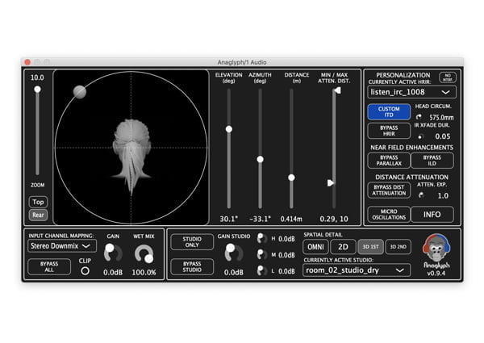
Task: Click the NO NTDEF button in Personalization
Action: (x=448, y=77)
